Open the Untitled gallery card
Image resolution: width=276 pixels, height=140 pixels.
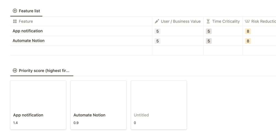point(159,105)
